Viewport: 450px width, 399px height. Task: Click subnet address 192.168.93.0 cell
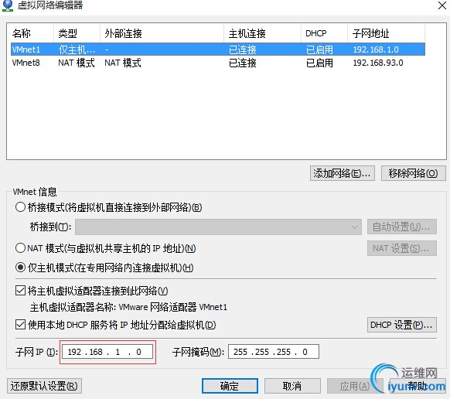pos(378,63)
